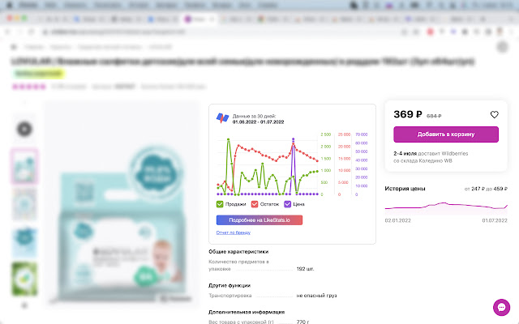Click the crossed-out old price 684 ₽
Image resolution: width=519 pixels, height=324 pixels.
point(434,116)
